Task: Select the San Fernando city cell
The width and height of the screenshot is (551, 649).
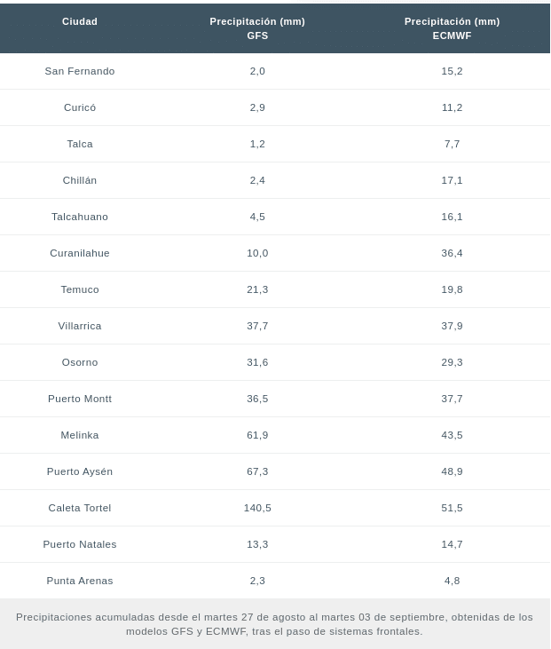Action: (80, 71)
